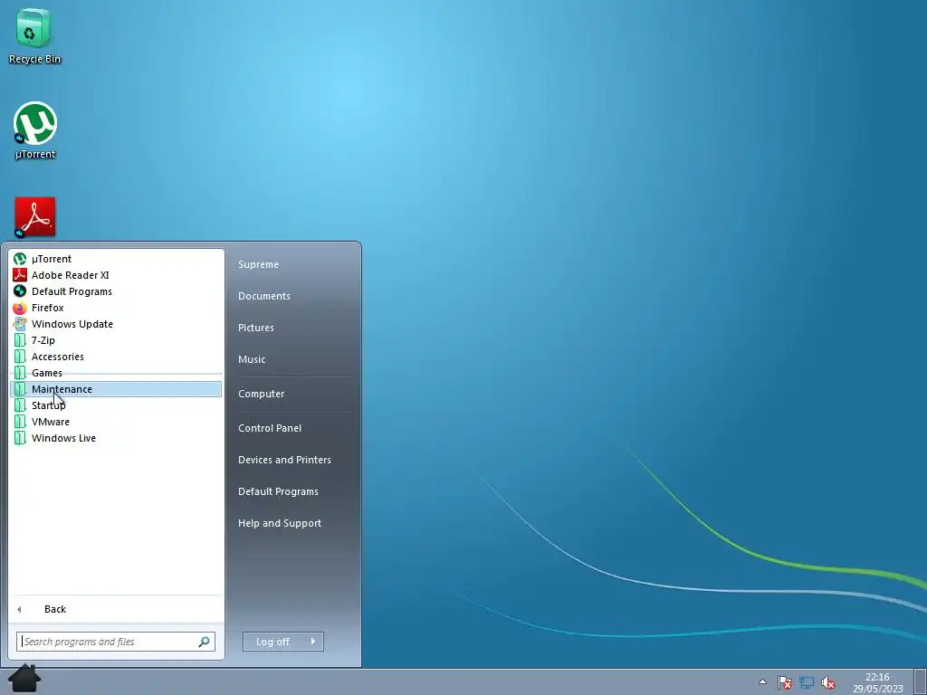Click the network tray icon
The width and height of the screenshot is (927, 695).
point(807,682)
